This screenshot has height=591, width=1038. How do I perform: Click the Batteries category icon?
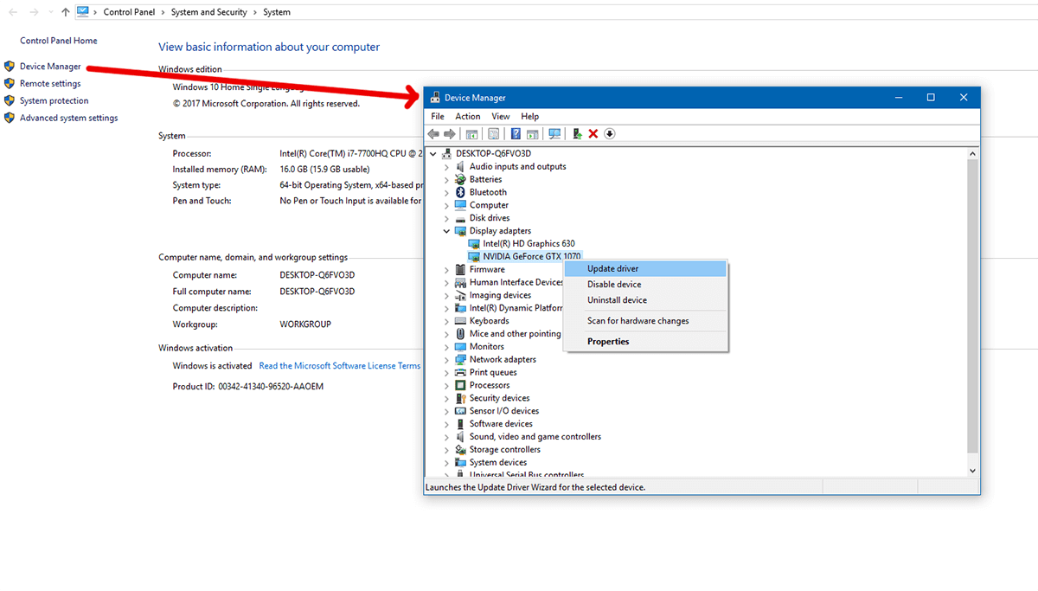coord(460,179)
